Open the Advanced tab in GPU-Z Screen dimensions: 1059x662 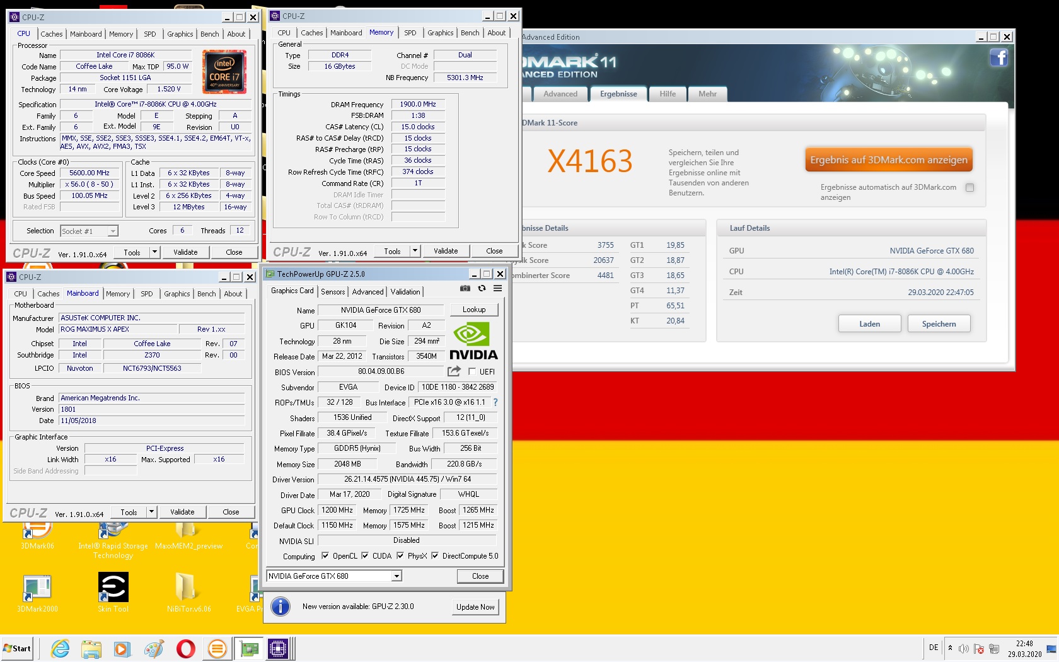pos(368,291)
